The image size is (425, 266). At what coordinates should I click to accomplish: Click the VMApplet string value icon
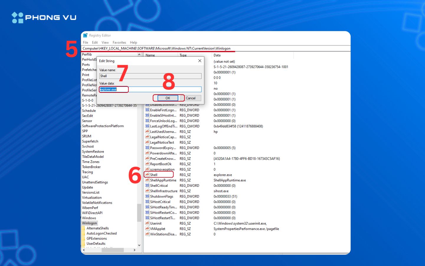pyautogui.click(x=147, y=229)
